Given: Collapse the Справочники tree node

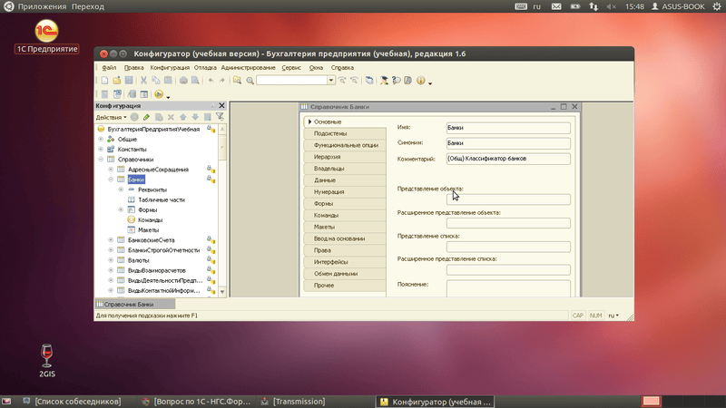Looking at the screenshot, I should click(x=100, y=159).
